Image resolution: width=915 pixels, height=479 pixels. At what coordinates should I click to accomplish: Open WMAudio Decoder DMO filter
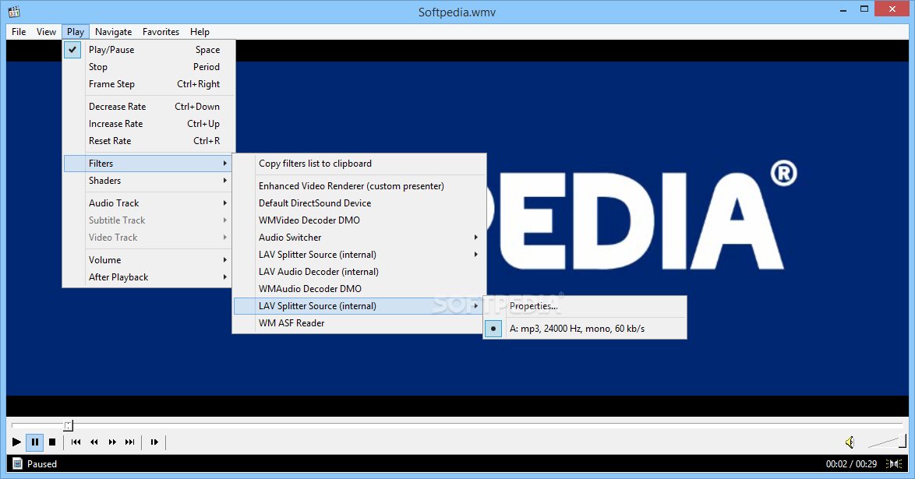tap(359, 289)
